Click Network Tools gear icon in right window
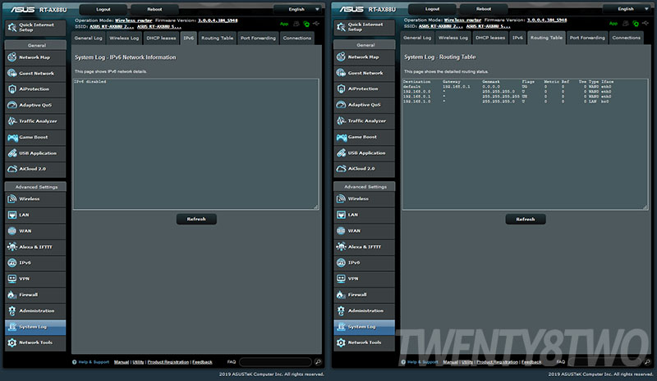This screenshot has height=381, width=657. pyautogui.click(x=341, y=342)
